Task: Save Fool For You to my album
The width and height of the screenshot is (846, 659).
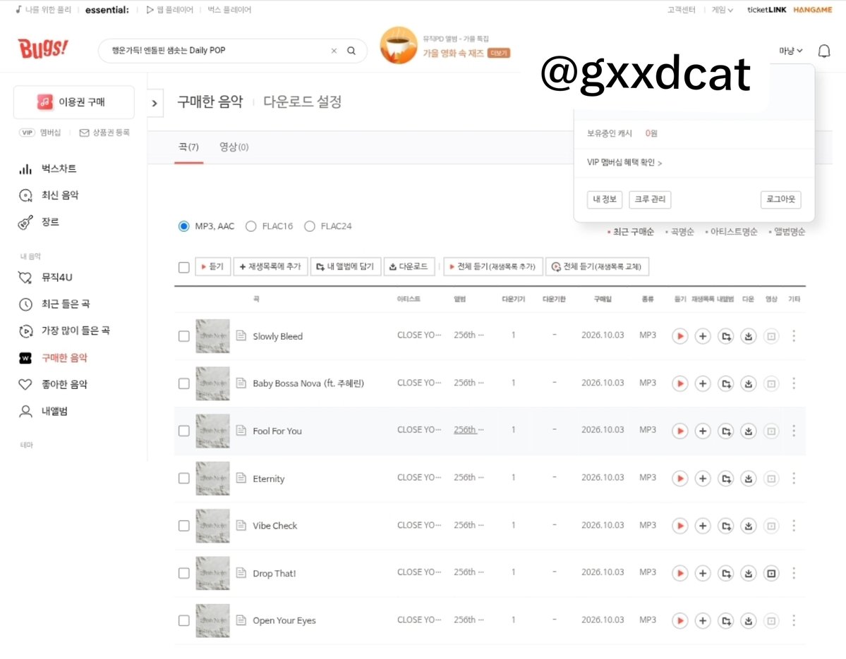Action: coord(725,431)
